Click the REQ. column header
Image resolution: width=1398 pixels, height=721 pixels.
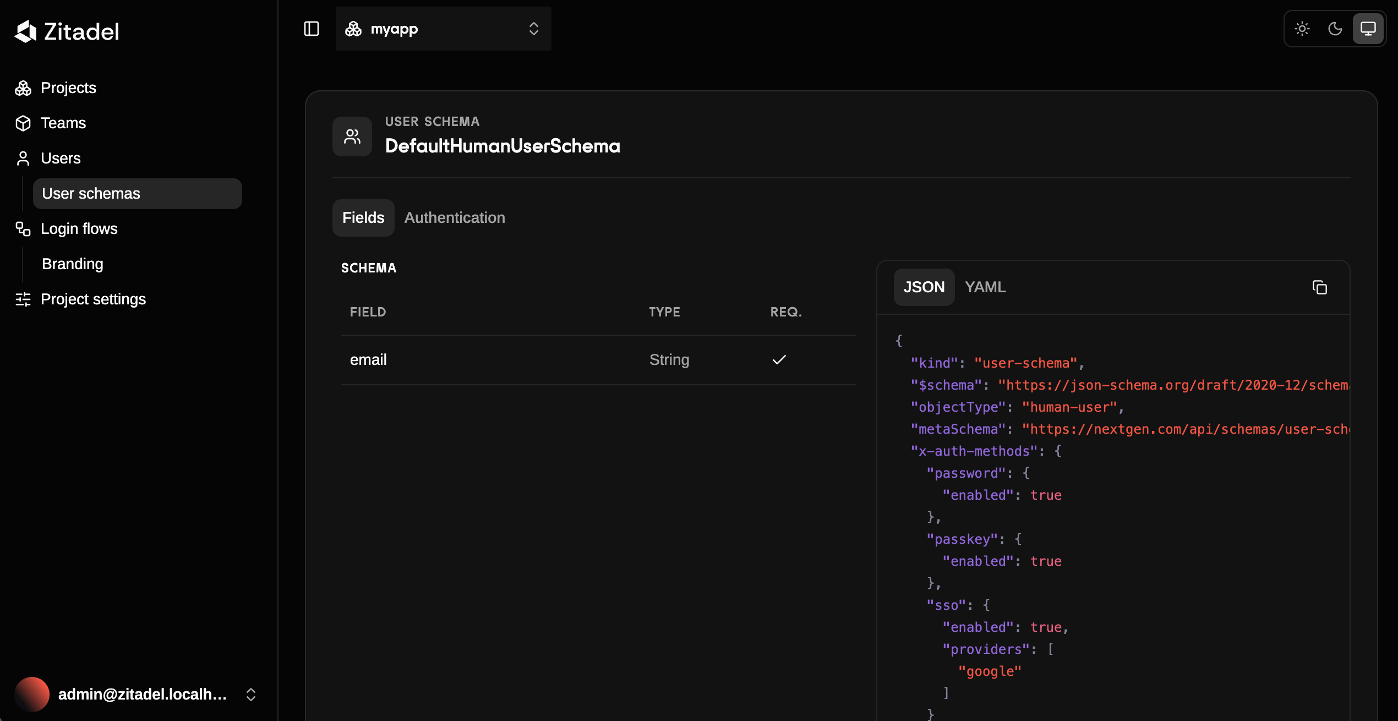point(786,312)
